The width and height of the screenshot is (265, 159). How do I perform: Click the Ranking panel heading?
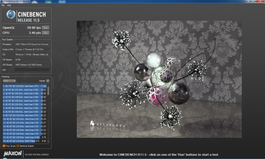pyautogui.click(x=6, y=77)
